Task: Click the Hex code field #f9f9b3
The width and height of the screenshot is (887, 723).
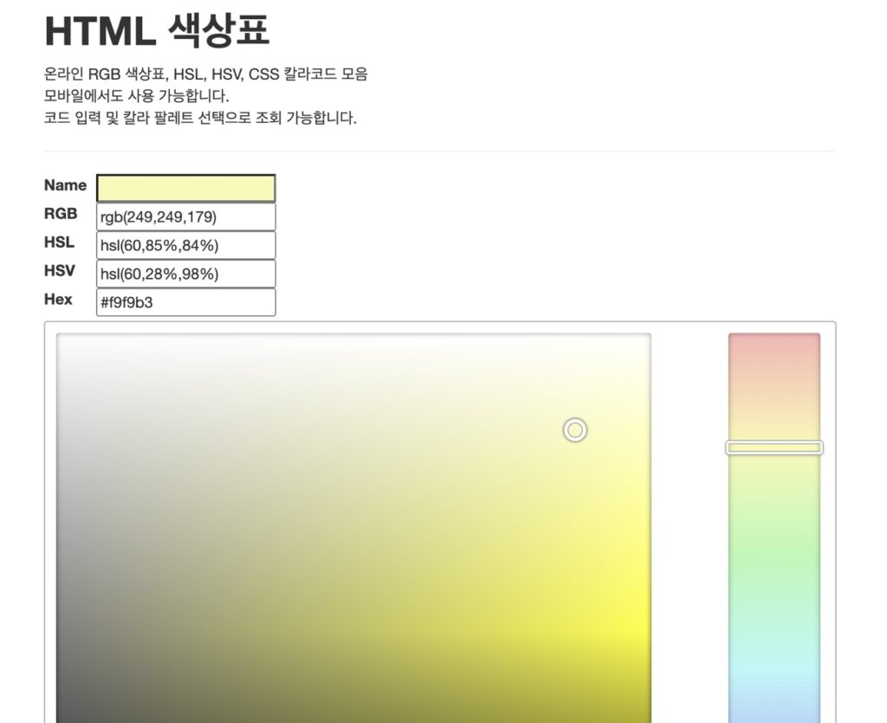Action: 185,302
